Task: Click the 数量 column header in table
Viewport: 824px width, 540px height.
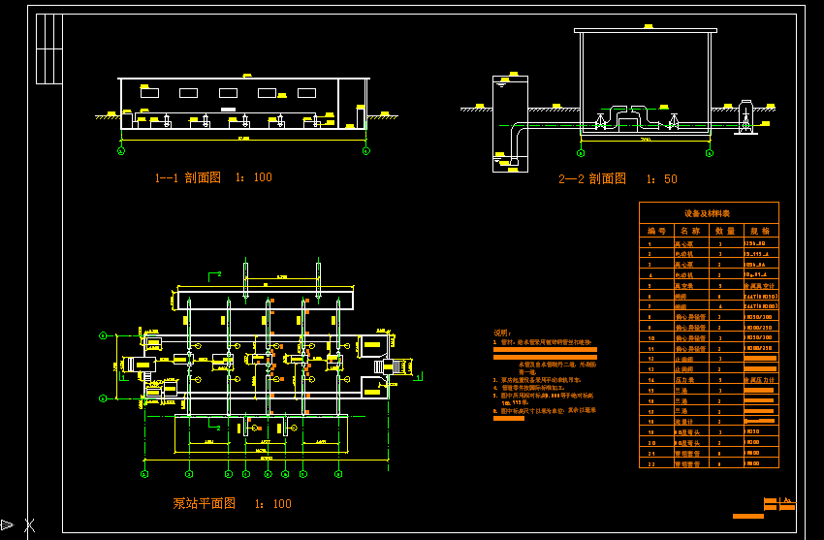Action: tap(724, 231)
